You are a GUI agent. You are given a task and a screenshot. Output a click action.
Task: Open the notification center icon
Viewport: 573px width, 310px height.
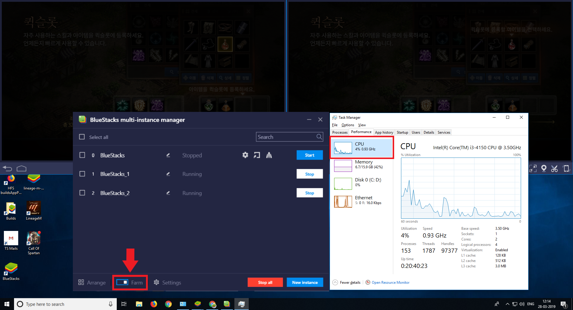563,304
